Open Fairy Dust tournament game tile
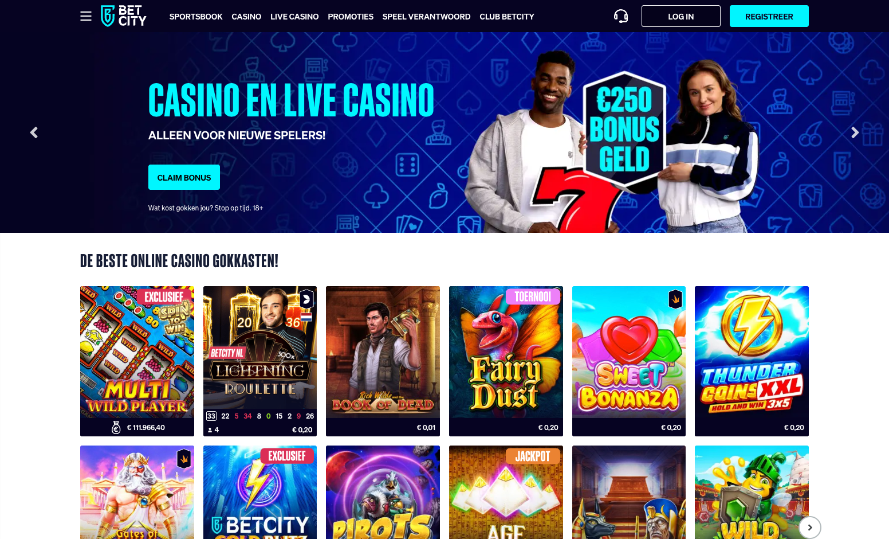This screenshot has width=889, height=539. click(506, 361)
